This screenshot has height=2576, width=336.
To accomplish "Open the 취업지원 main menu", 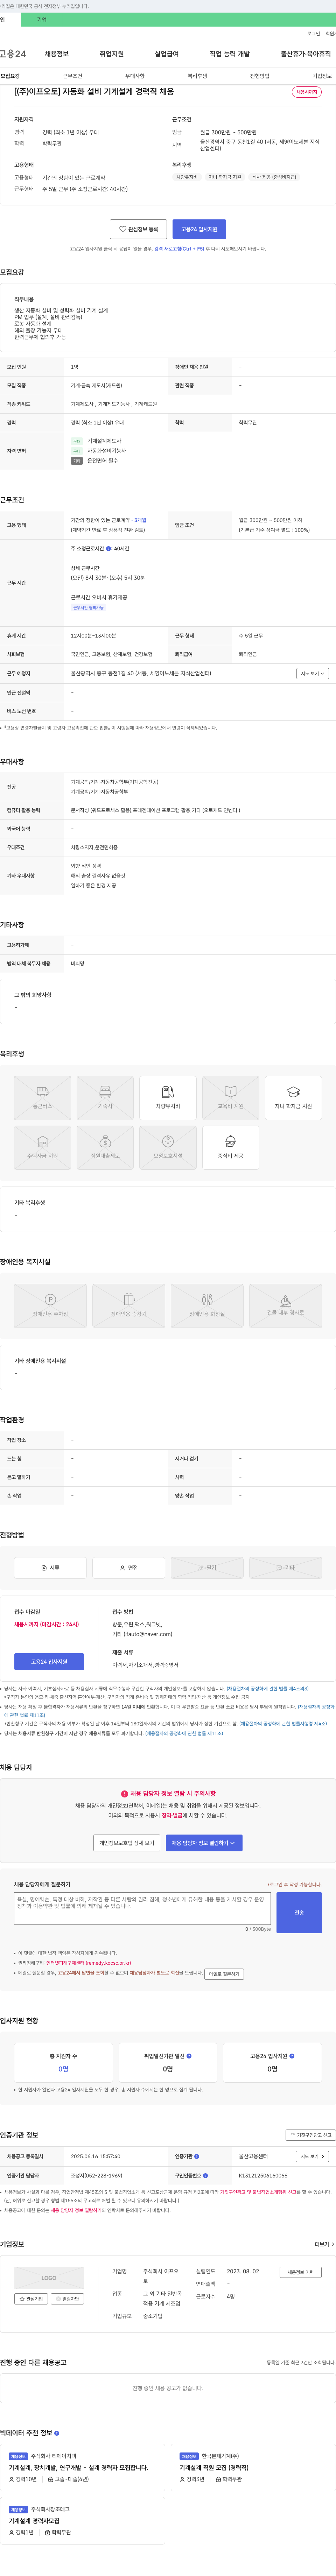I will point(112,54).
